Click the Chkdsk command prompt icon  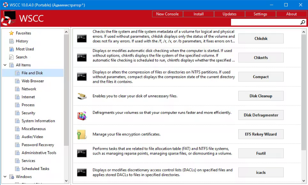[82, 38]
